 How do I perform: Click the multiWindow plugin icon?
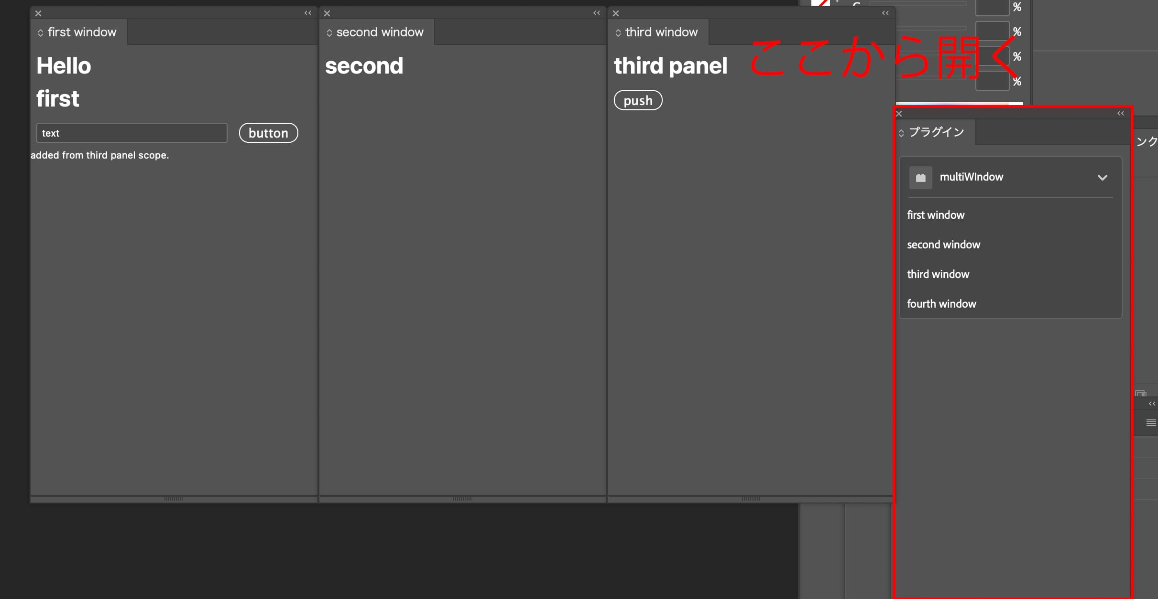tap(920, 178)
